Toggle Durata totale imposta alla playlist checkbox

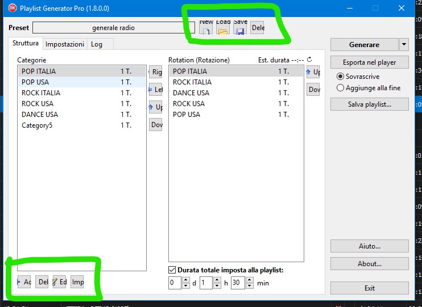(x=172, y=270)
